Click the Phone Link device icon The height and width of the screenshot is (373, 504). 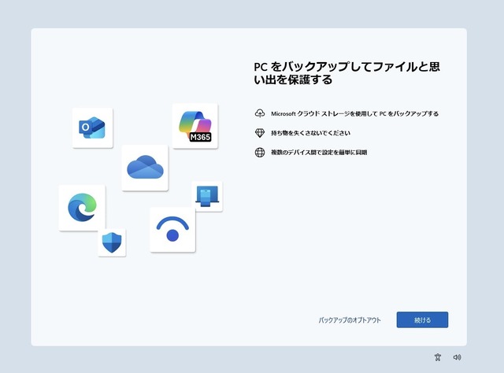[x=207, y=196]
